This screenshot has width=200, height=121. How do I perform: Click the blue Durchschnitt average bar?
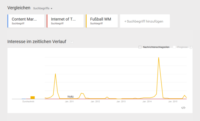click(x=24, y=99)
